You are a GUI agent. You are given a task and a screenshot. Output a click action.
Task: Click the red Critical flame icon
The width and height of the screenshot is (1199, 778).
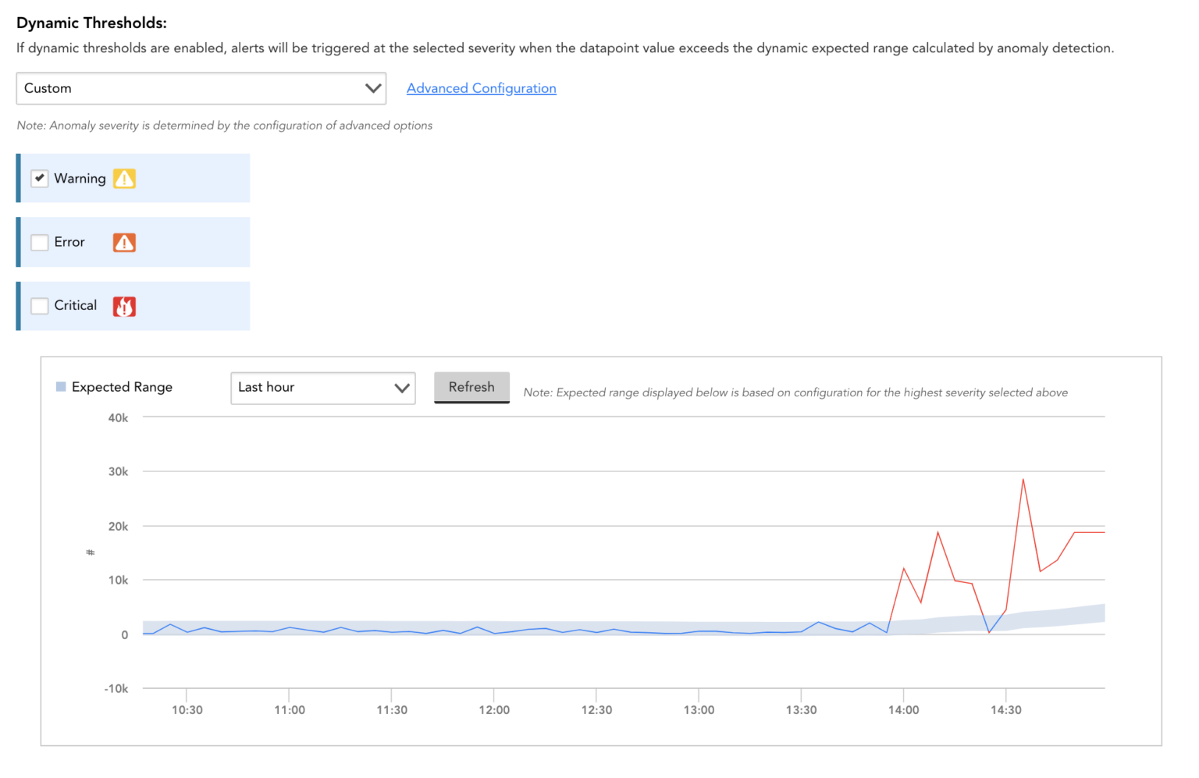tap(124, 306)
